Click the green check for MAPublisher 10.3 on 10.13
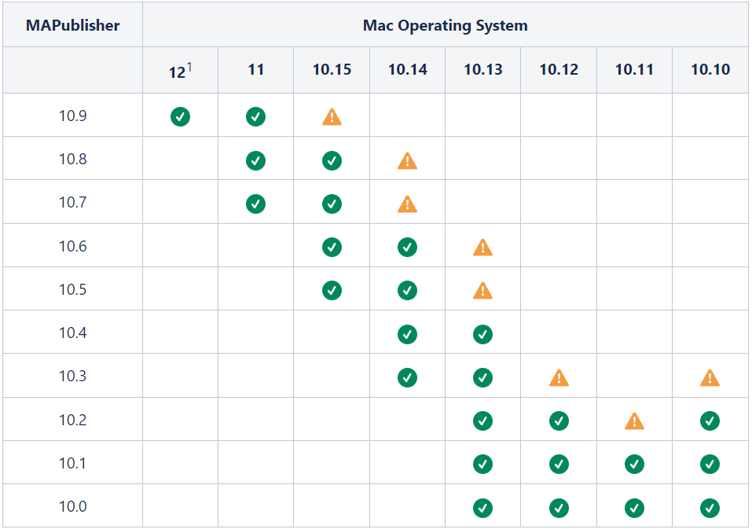752x529 pixels. (x=482, y=377)
